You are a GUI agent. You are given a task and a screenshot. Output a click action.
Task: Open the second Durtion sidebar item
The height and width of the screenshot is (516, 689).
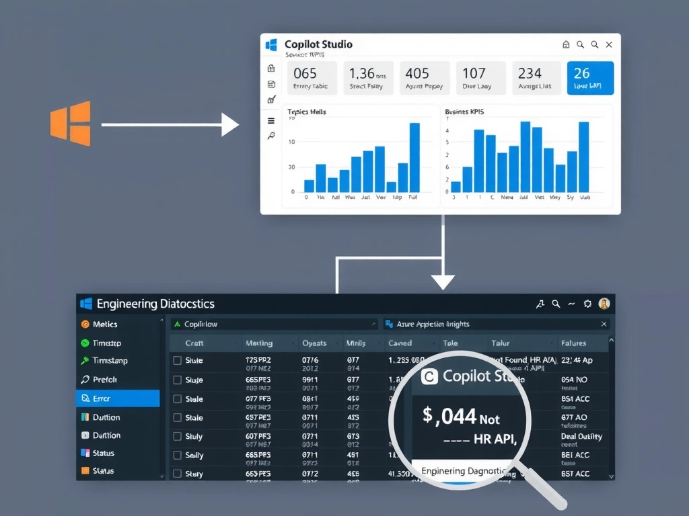point(118,435)
